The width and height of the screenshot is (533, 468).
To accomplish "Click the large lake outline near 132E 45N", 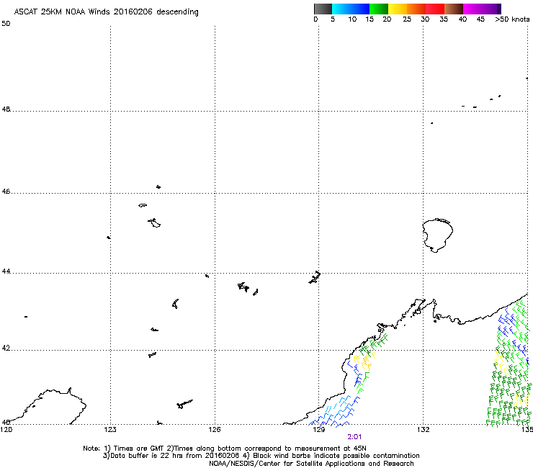I will click(437, 235).
